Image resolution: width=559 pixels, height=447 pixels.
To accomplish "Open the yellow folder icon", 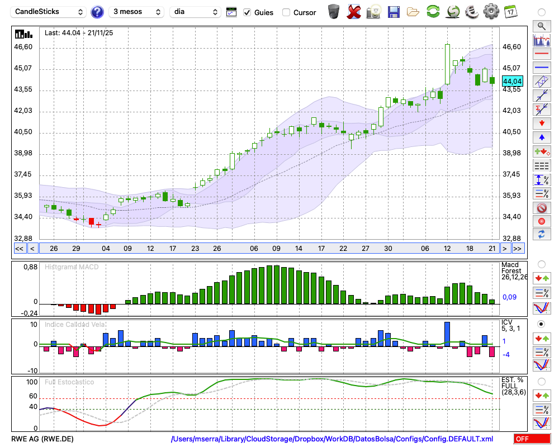I will tap(413, 12).
